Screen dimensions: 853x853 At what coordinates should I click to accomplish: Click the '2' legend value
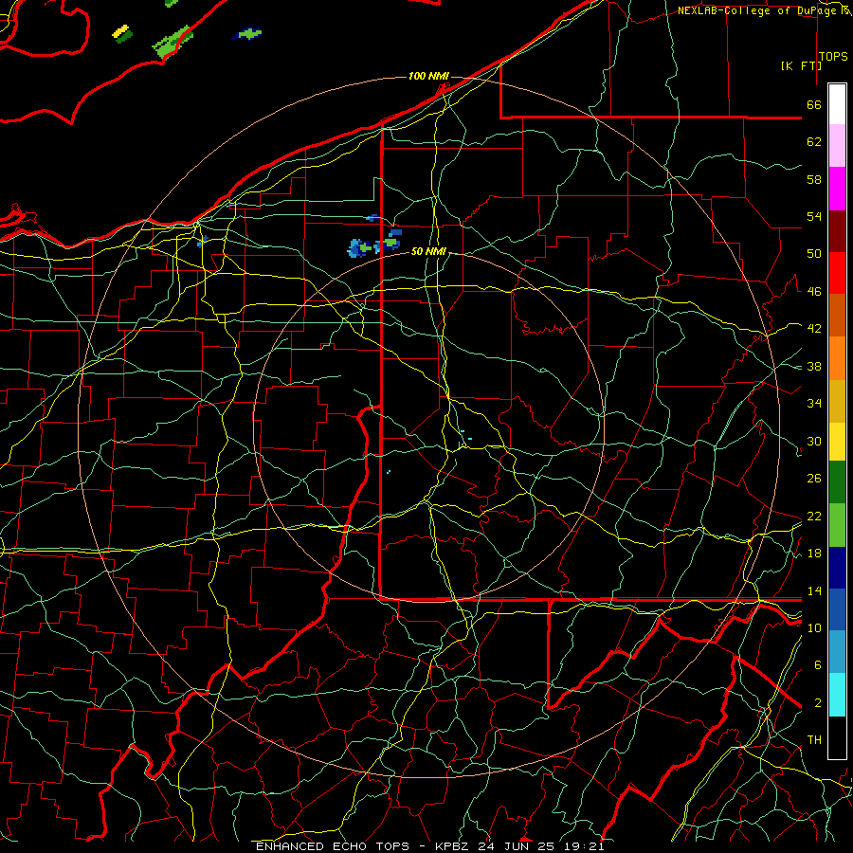(818, 703)
